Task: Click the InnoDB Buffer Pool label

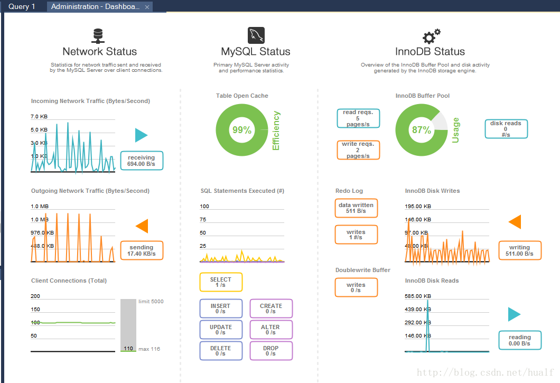Action: tap(423, 96)
